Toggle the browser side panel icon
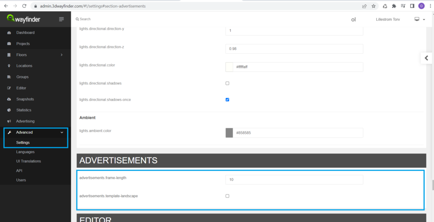 (x=412, y=6)
